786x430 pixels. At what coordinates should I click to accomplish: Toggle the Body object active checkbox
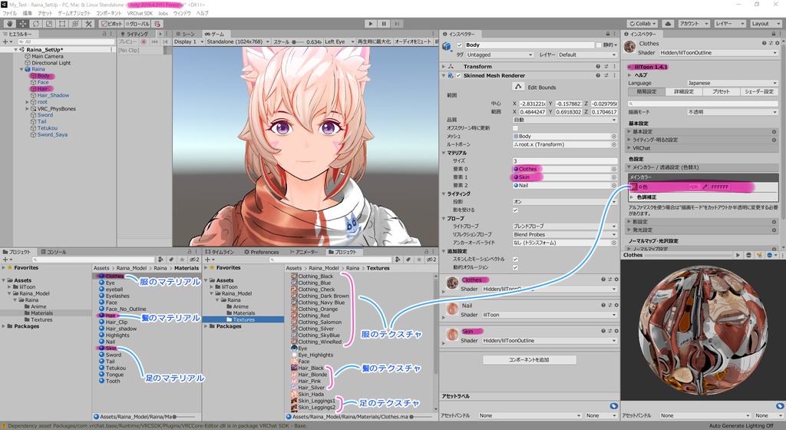pos(460,45)
